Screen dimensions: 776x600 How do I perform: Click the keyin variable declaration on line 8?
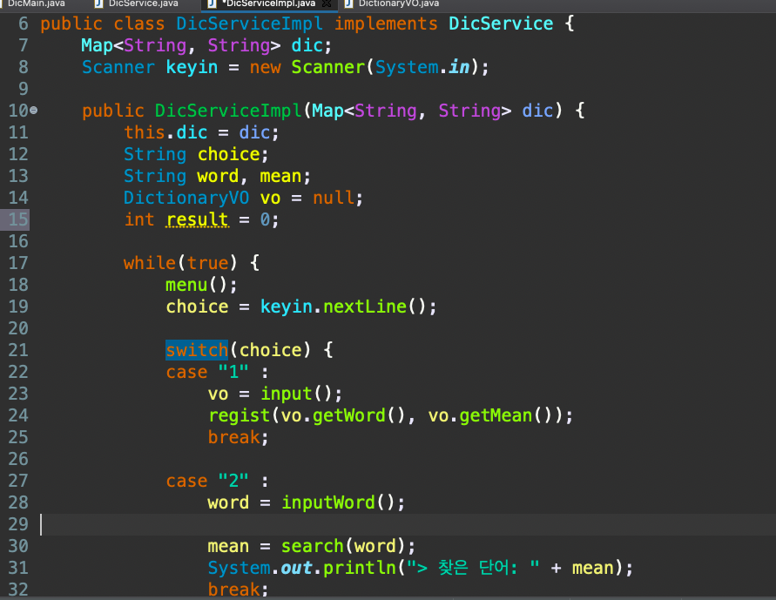click(x=192, y=67)
